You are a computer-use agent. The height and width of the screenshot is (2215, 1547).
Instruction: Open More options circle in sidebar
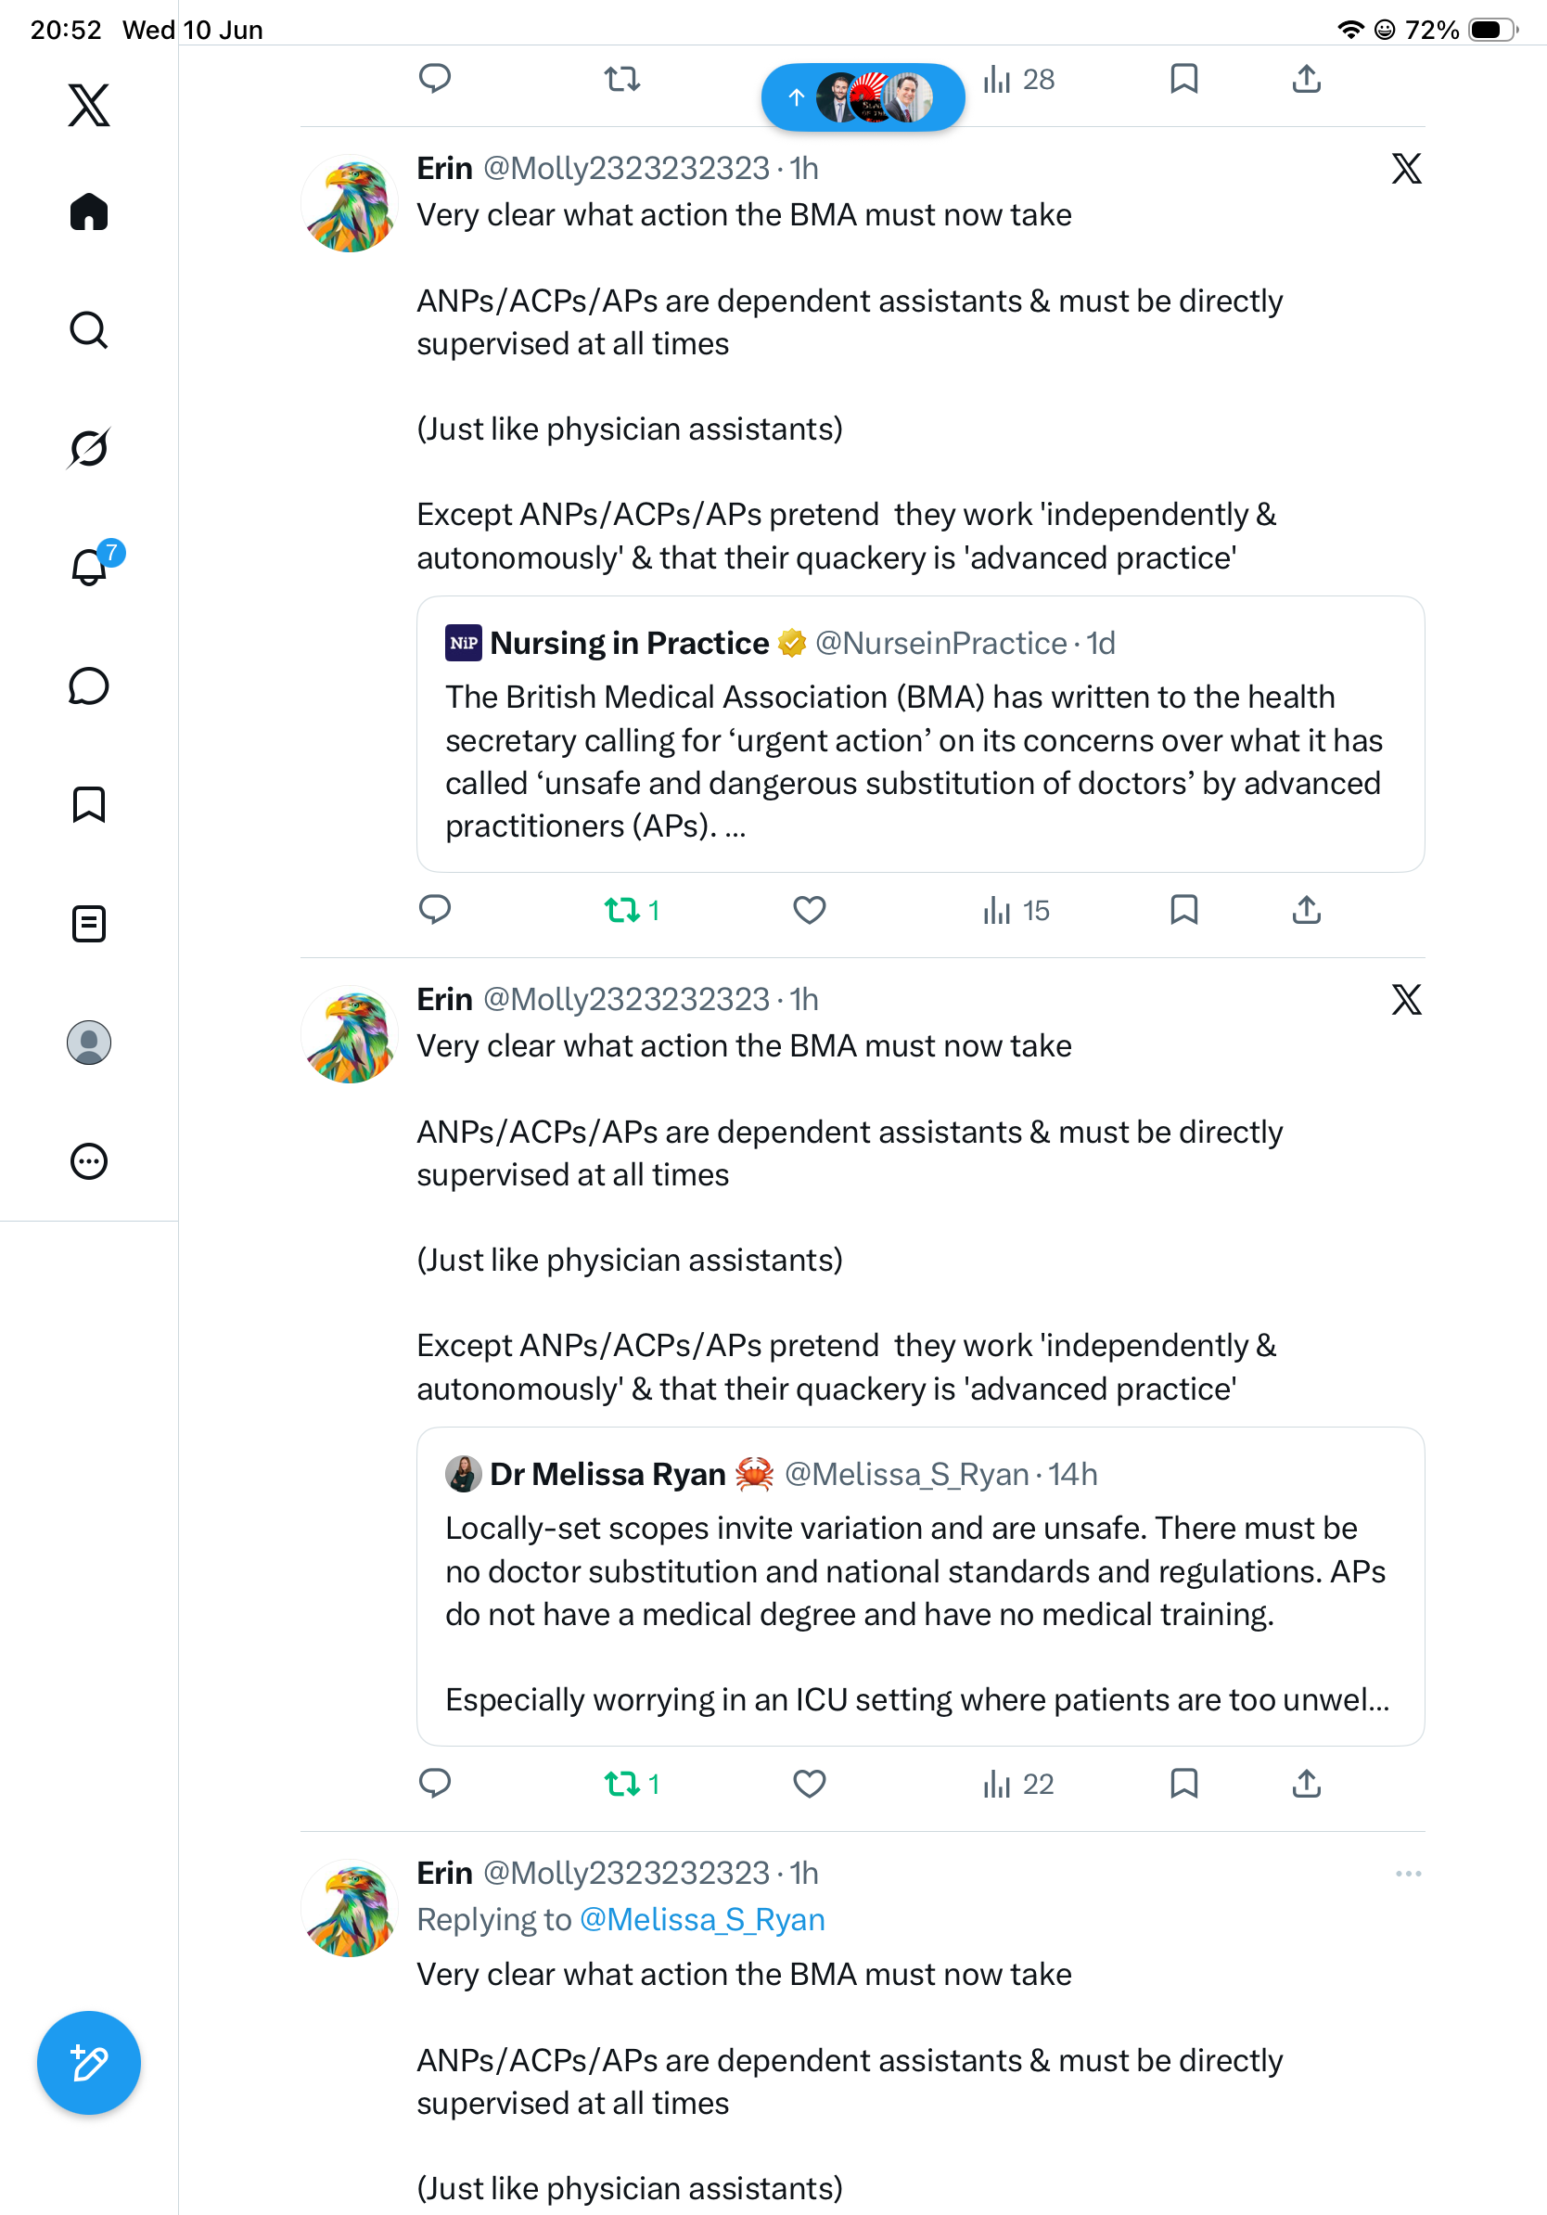pos(89,1161)
